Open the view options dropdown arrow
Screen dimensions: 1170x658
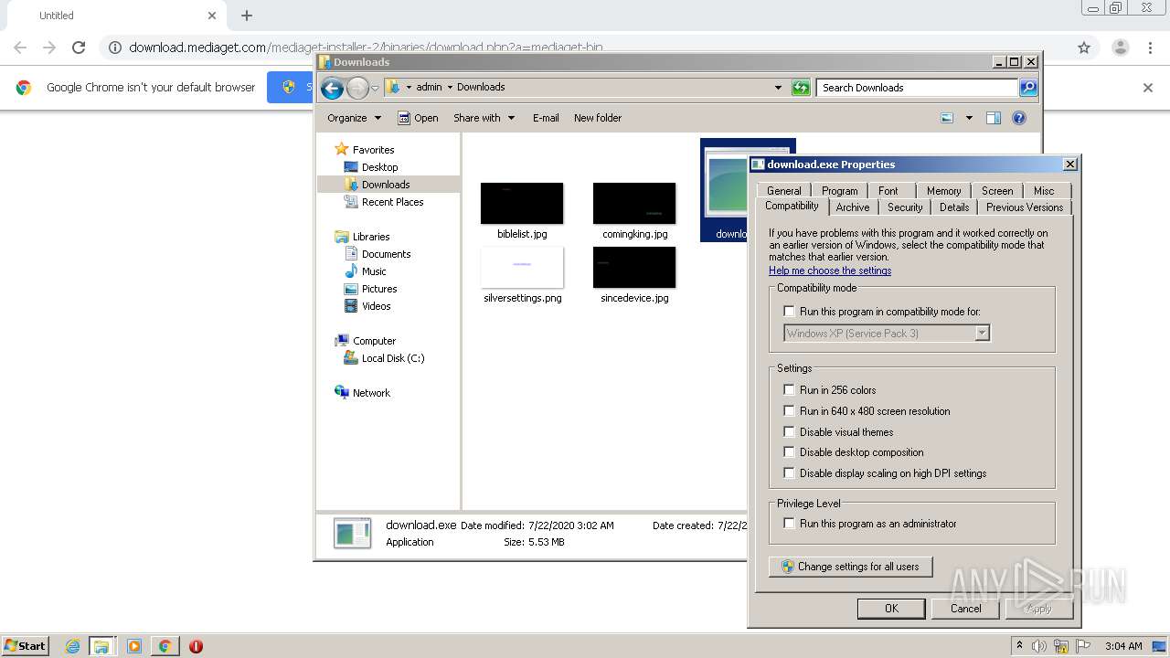[969, 118]
